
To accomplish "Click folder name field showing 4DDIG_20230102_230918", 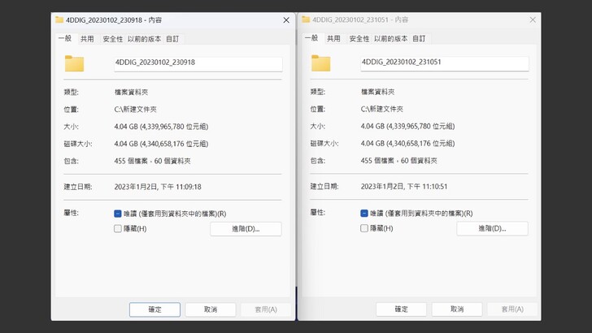I will [x=197, y=63].
